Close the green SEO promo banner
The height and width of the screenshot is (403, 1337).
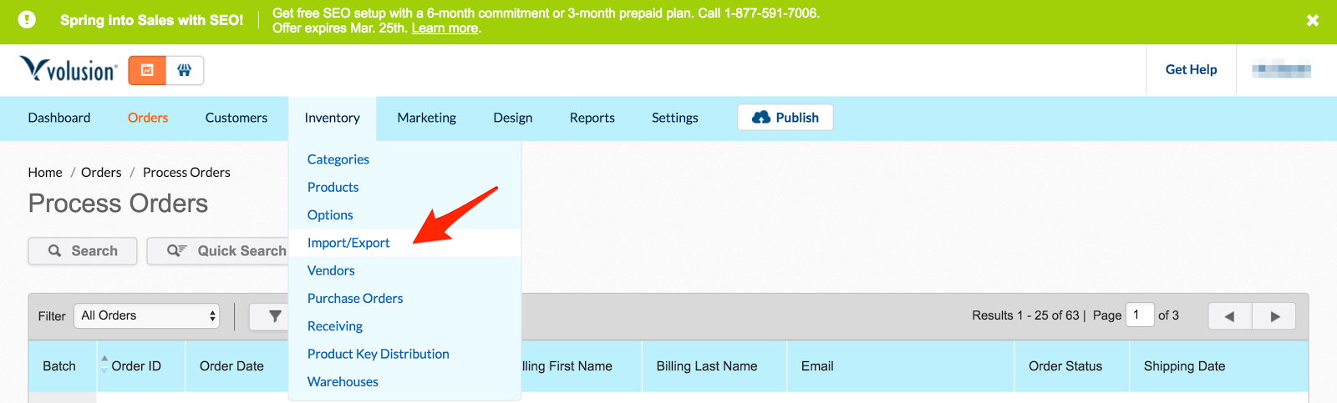tap(1313, 20)
